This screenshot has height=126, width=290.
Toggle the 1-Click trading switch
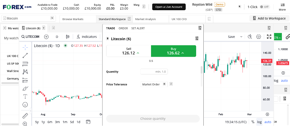(264, 7)
